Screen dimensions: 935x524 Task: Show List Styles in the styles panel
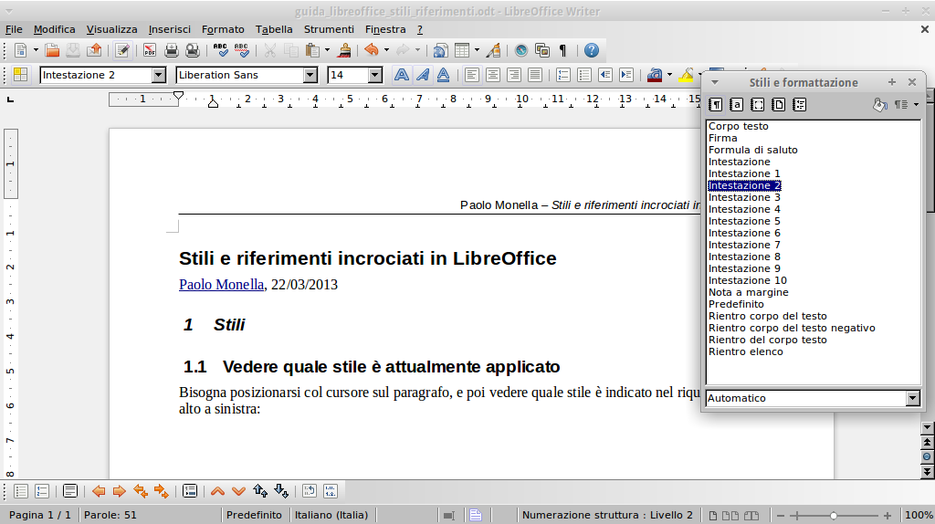[800, 105]
